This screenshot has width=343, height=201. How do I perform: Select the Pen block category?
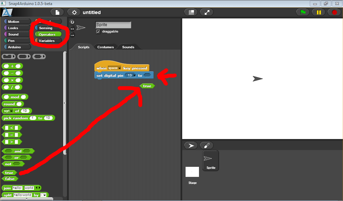17,41
